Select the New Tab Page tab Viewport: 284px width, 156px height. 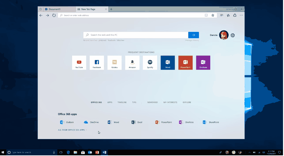[92, 9]
